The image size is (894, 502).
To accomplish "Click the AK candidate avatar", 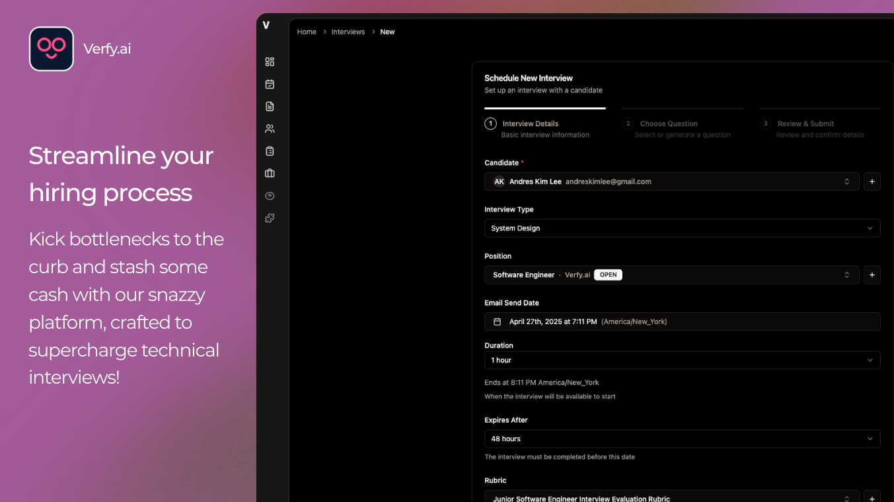I will pos(499,181).
